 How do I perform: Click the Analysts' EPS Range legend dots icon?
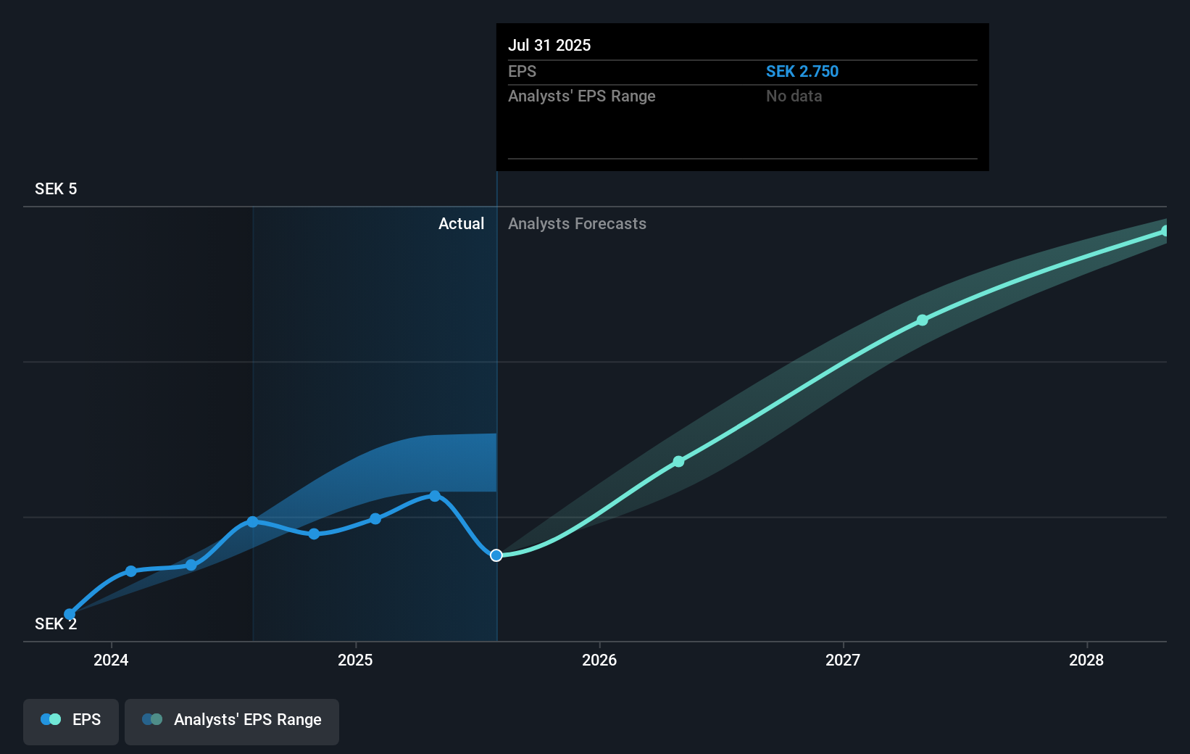click(x=152, y=719)
